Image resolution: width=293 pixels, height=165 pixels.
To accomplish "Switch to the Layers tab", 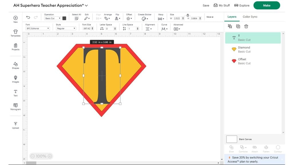I will click(x=232, y=17).
